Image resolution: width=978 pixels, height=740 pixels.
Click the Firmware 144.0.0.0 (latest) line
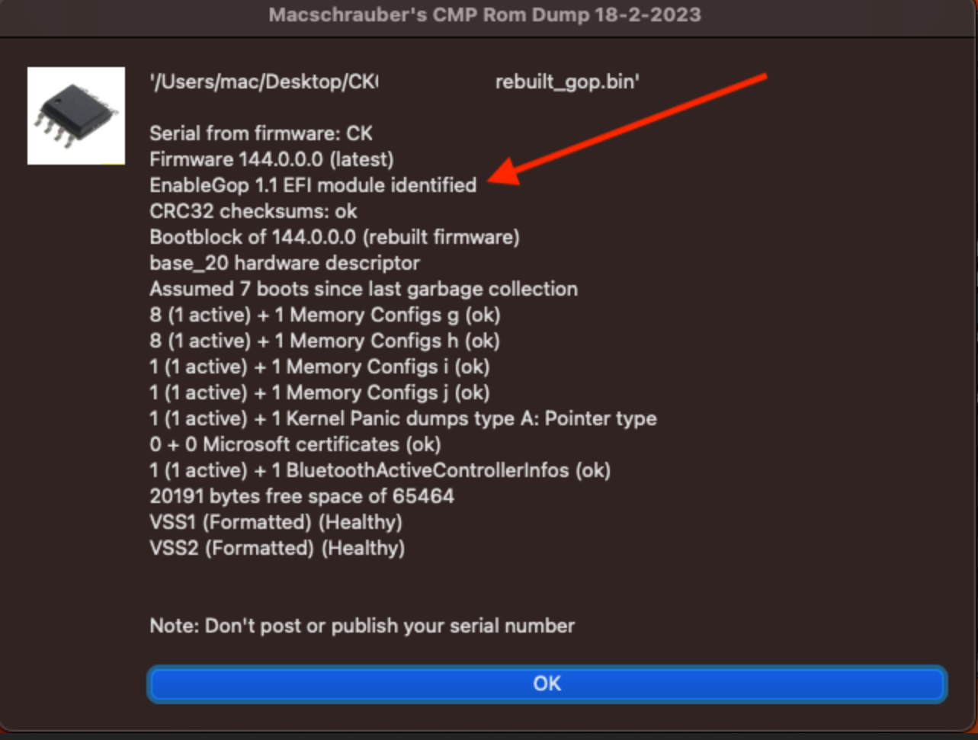271,159
